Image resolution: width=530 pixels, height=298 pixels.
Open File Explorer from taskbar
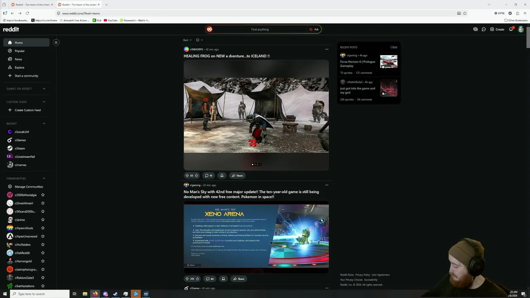point(85,294)
